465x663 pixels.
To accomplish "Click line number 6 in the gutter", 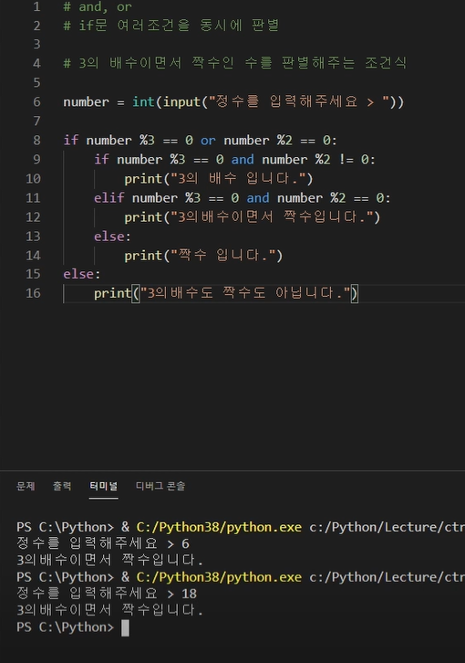I will click(36, 102).
